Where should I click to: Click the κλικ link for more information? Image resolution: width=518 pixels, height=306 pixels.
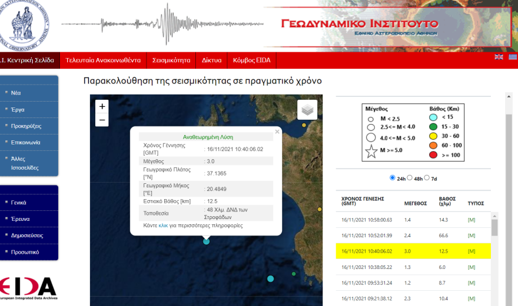point(163,226)
